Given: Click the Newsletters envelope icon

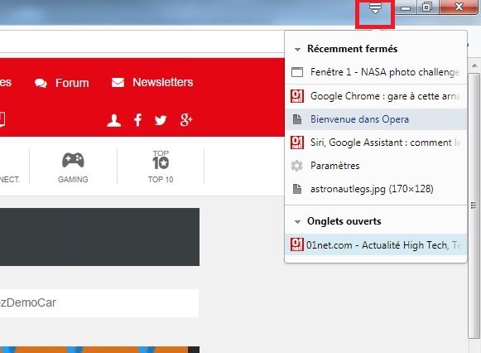Looking at the screenshot, I should pyautogui.click(x=118, y=82).
